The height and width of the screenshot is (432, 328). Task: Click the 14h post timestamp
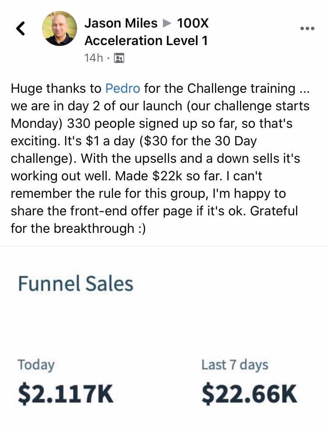click(93, 58)
